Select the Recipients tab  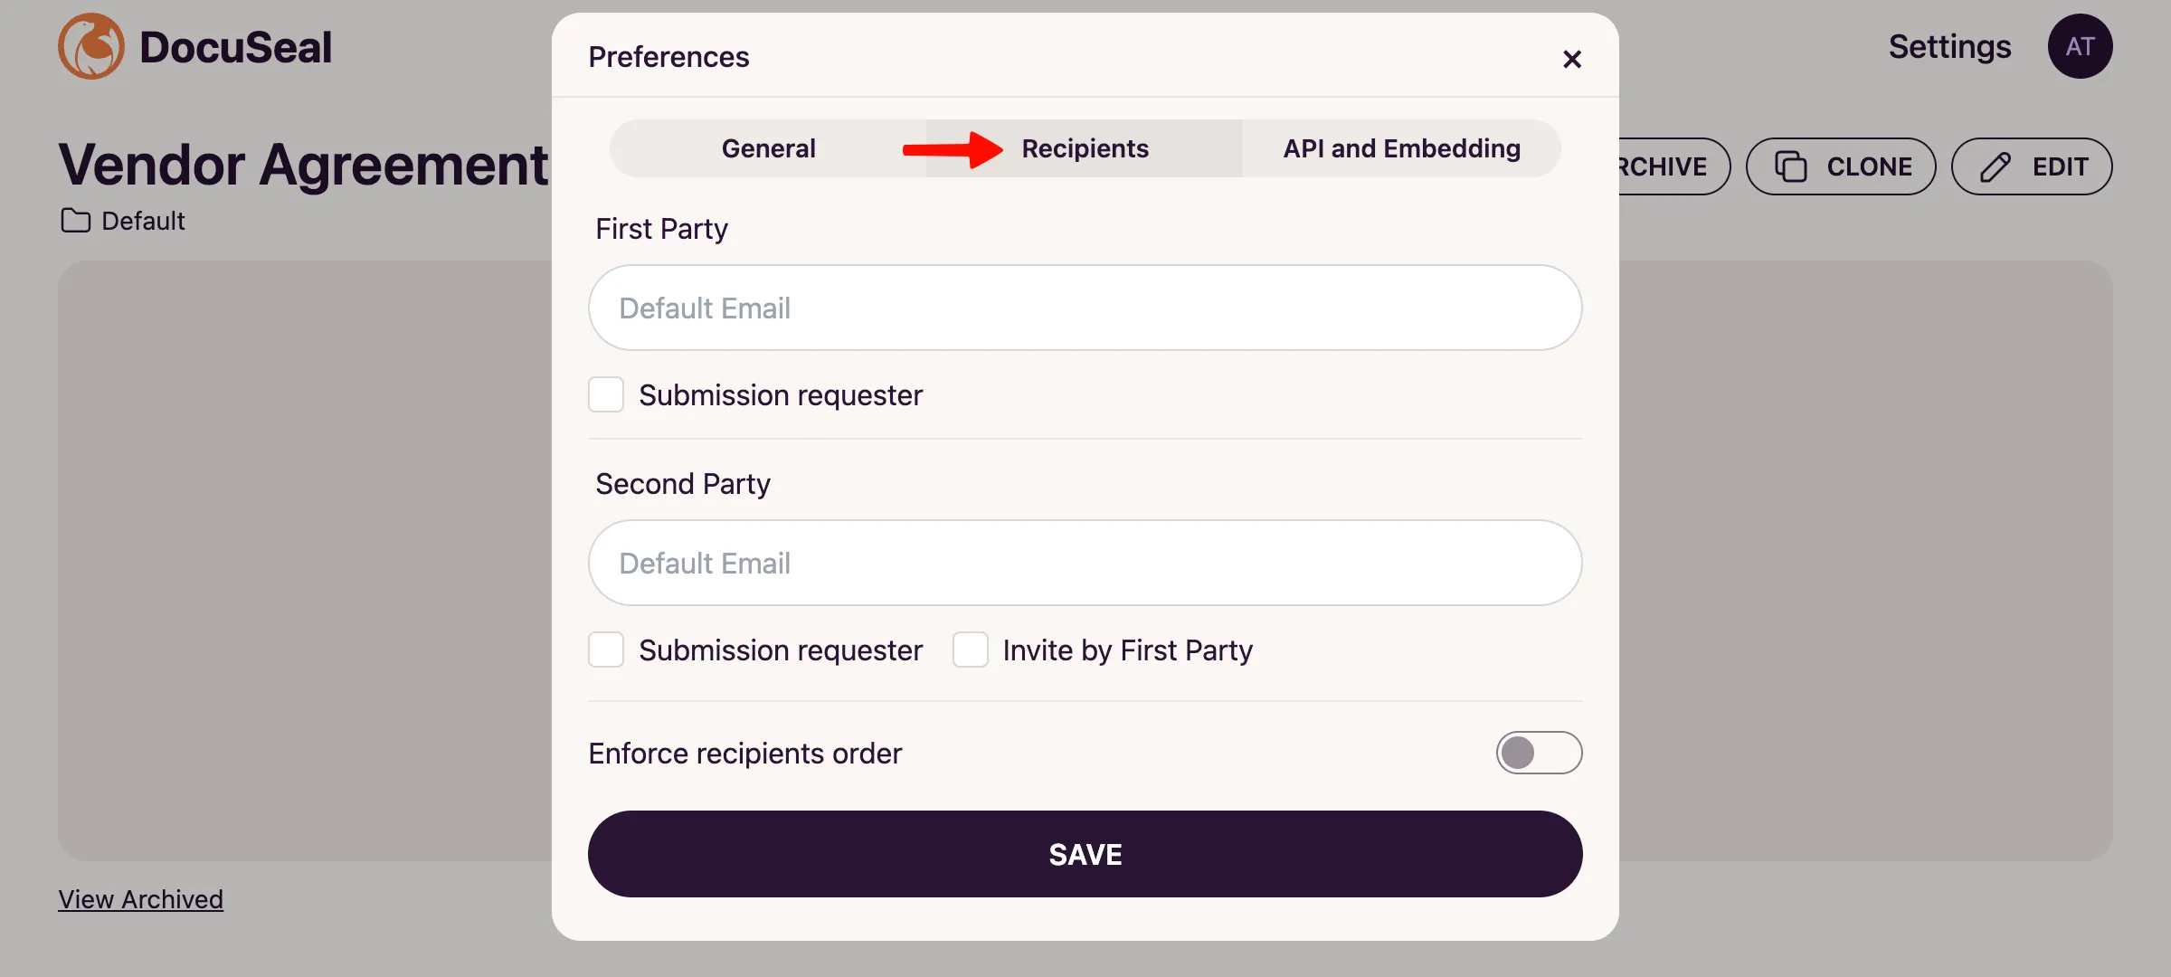pos(1085,148)
